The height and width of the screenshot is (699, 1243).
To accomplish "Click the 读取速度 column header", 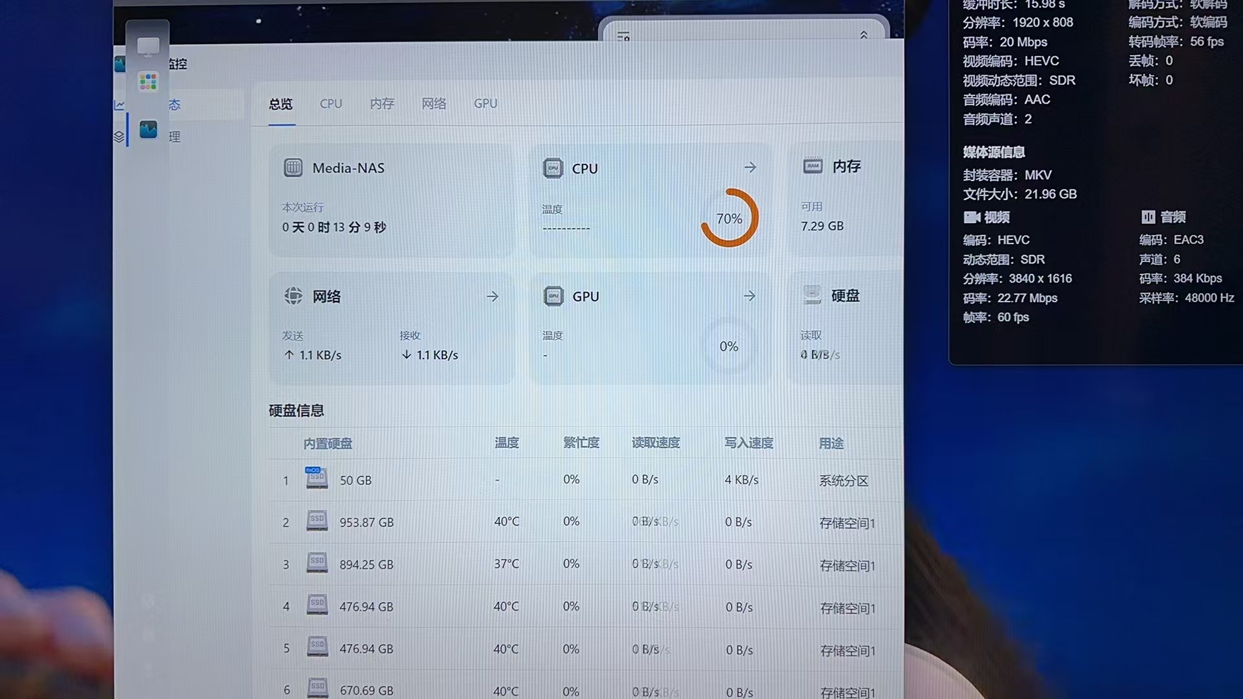I will [x=656, y=443].
